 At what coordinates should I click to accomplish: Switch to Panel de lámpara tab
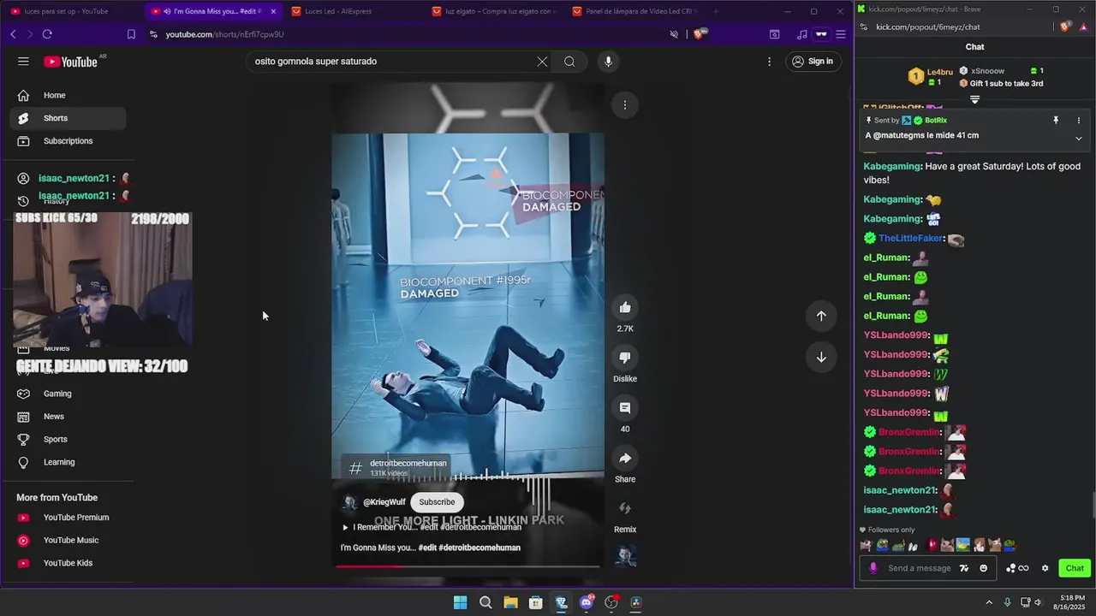[634, 11]
